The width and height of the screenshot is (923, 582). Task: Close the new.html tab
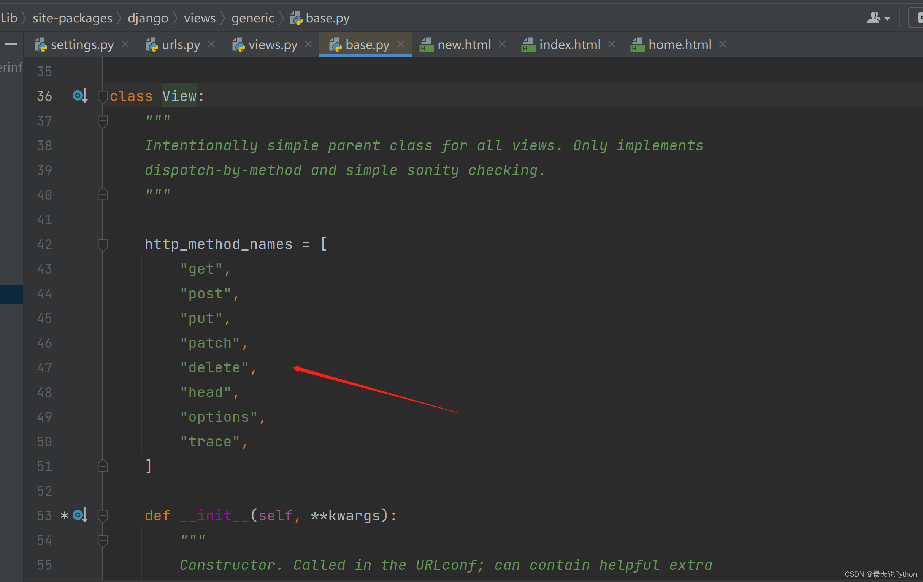click(502, 44)
